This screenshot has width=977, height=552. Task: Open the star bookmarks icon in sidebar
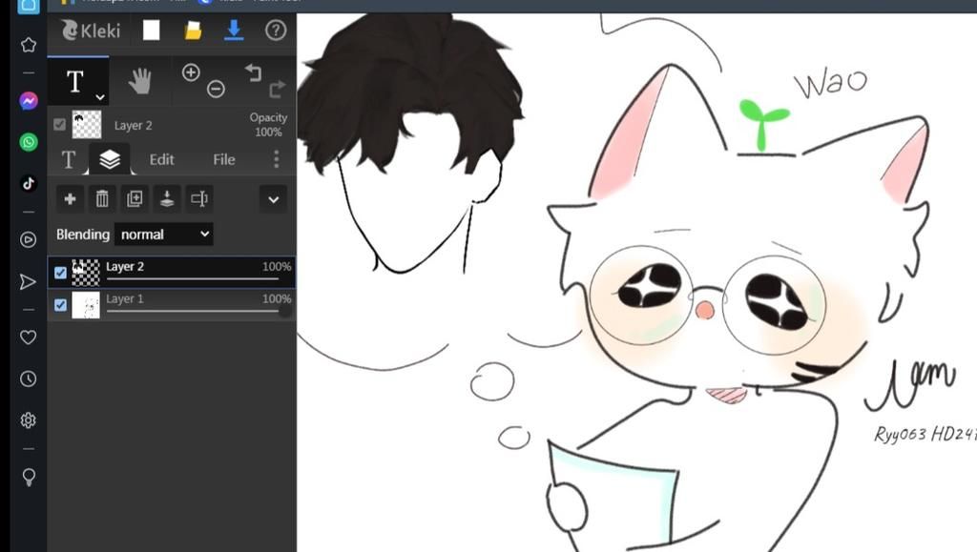click(29, 45)
